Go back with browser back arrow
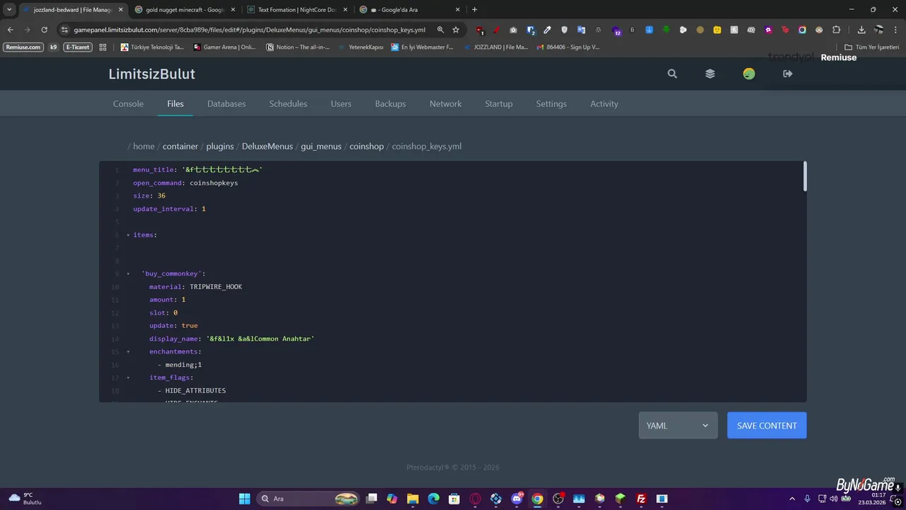 click(11, 30)
